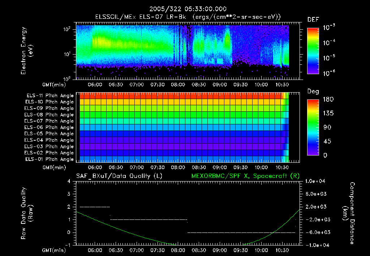Select the ELS-01 Pitch Angle row label
The width and height of the screenshot is (370, 256).
tap(50, 159)
